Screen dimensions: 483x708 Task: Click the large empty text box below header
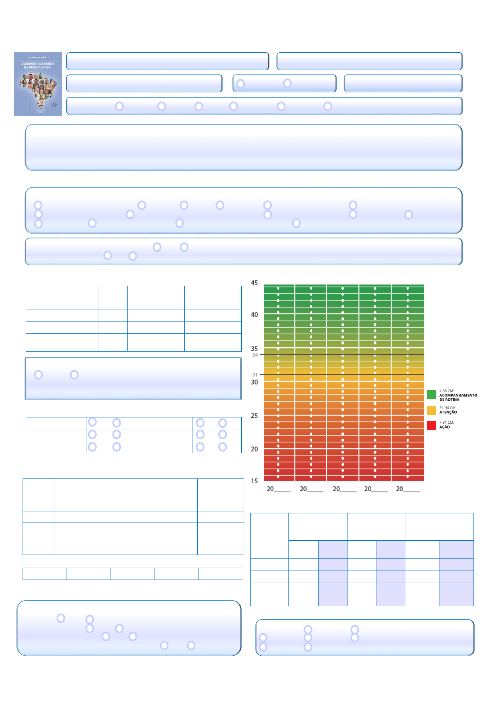tap(243, 147)
